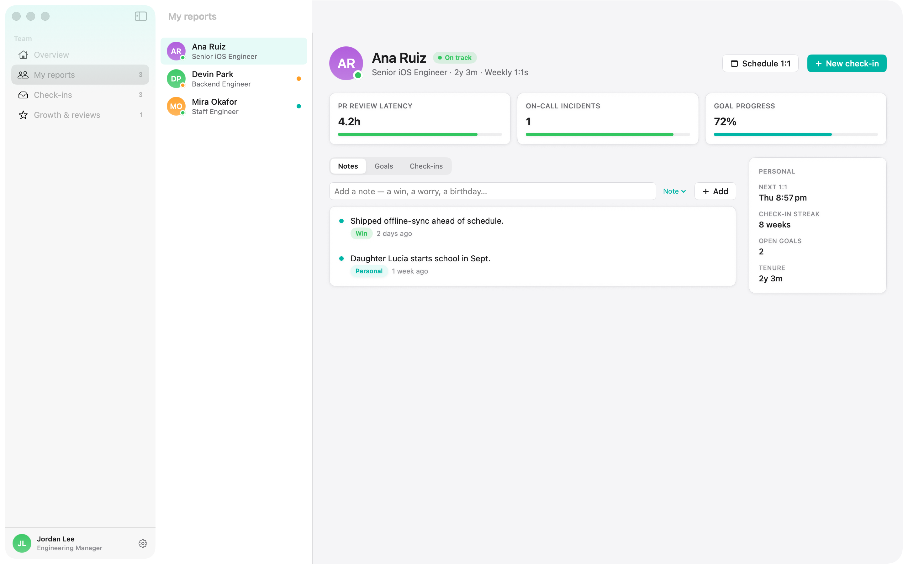Click the Add note button
903x564 pixels.
pos(715,191)
